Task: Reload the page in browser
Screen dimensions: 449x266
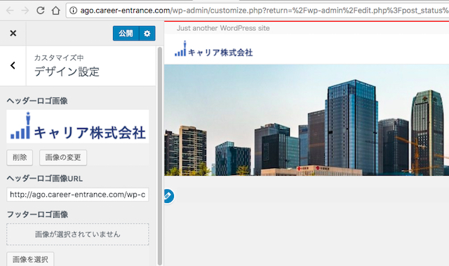Action: 41,10
